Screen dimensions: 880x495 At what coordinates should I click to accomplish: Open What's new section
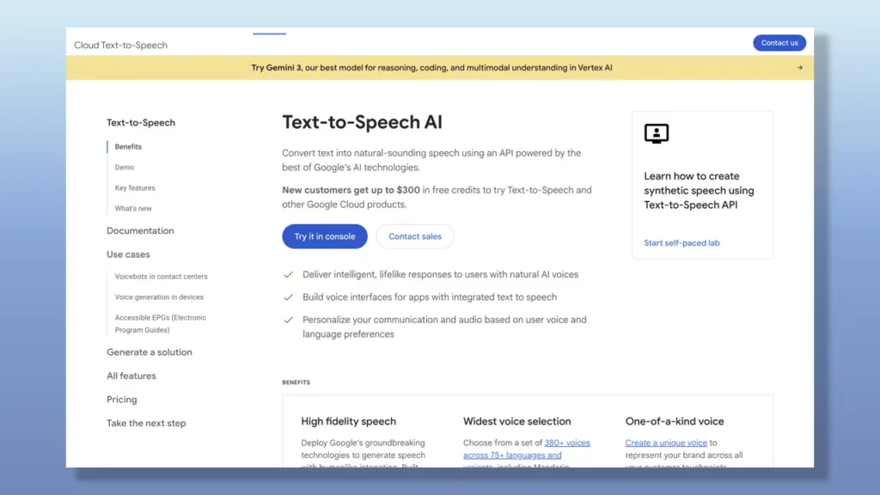[132, 208]
